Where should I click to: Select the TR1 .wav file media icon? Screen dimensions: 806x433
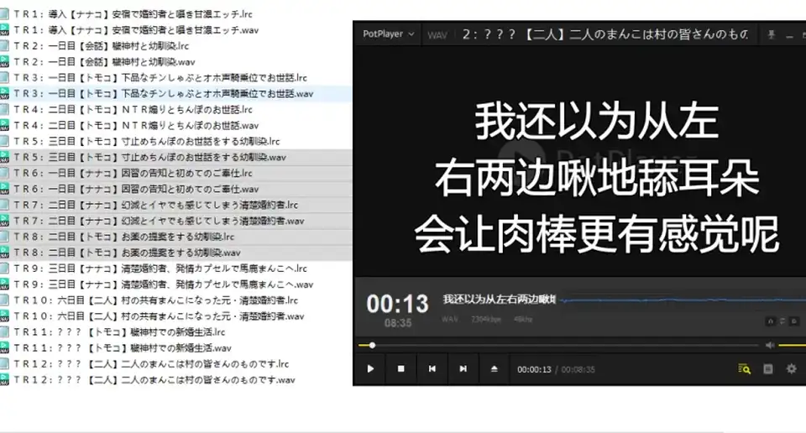[x=5, y=30]
